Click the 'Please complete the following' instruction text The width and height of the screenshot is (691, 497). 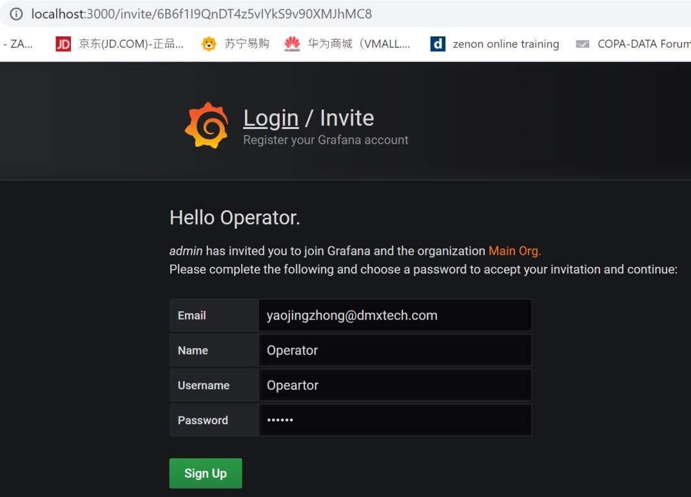coord(424,269)
